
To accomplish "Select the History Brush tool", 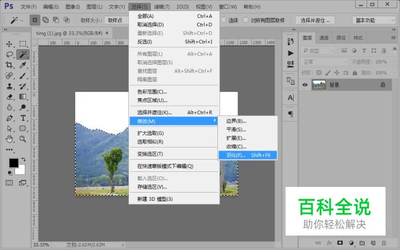I will (x=23, y=86).
